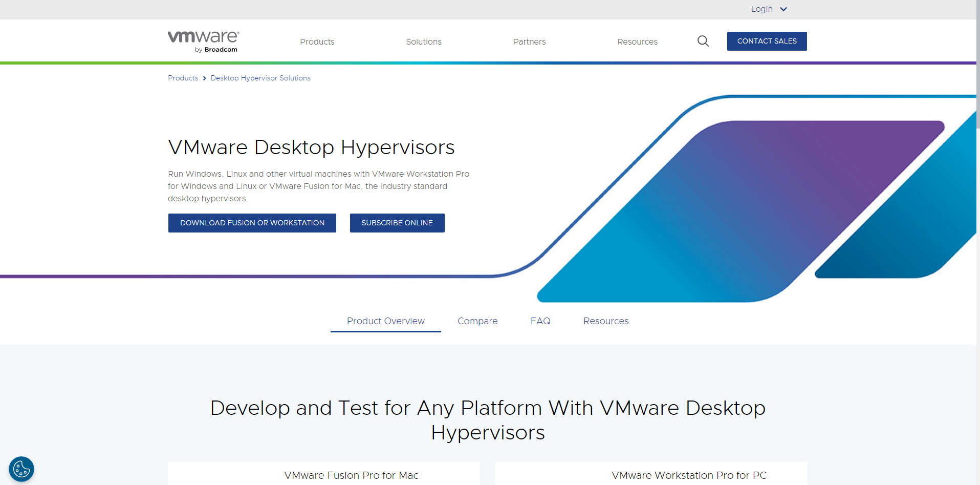Switch to the Resources section tab

point(606,321)
